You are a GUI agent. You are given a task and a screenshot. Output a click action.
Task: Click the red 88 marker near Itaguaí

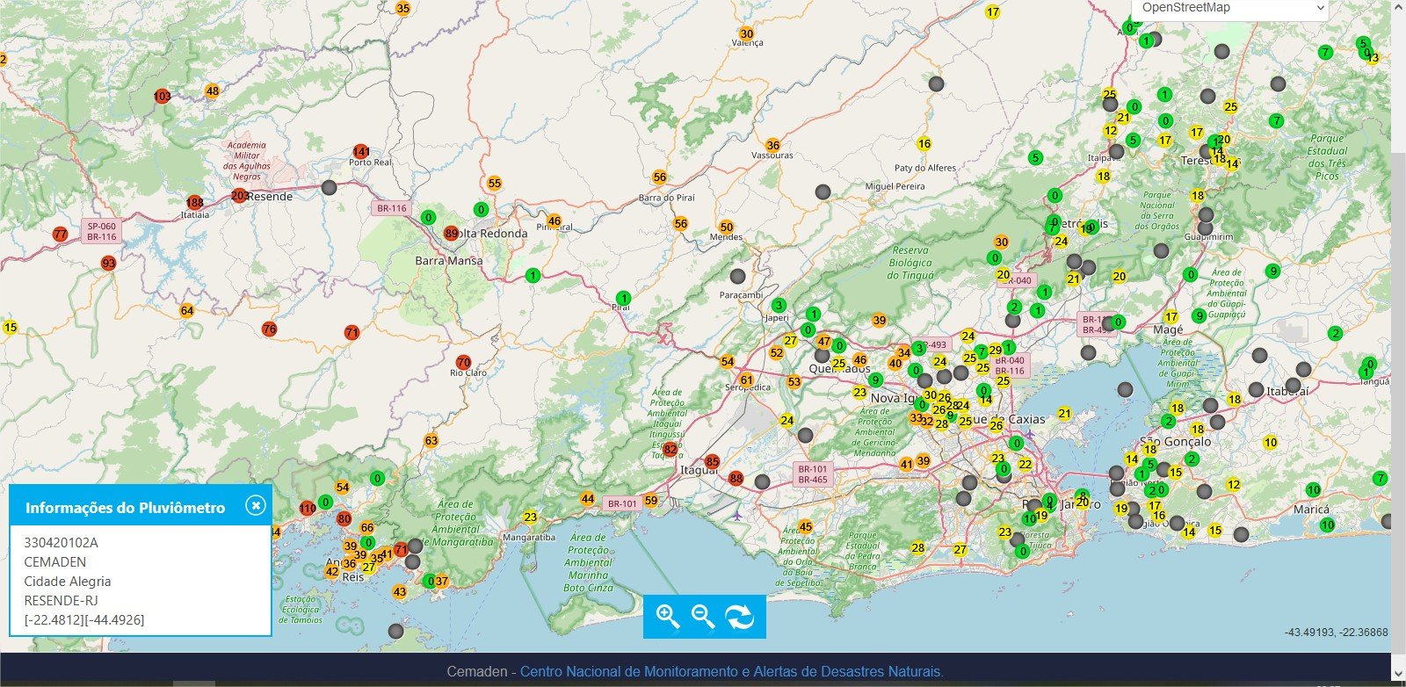click(736, 479)
